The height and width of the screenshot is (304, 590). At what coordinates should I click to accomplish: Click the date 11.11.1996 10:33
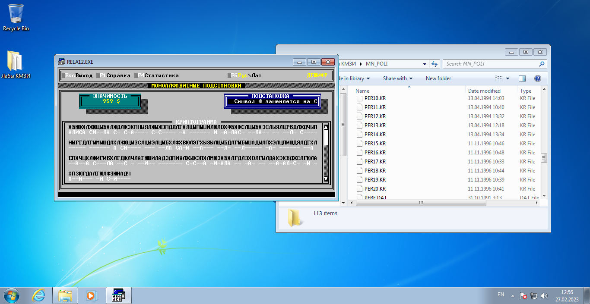pyautogui.click(x=486, y=162)
